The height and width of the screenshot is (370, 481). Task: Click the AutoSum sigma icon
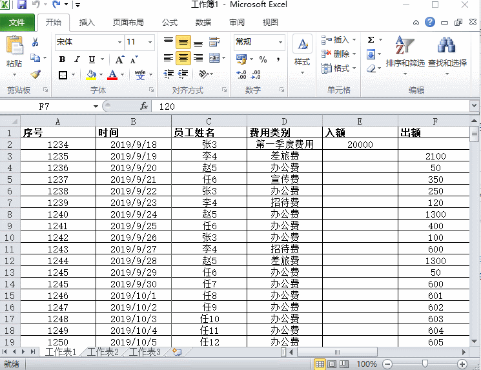click(371, 40)
